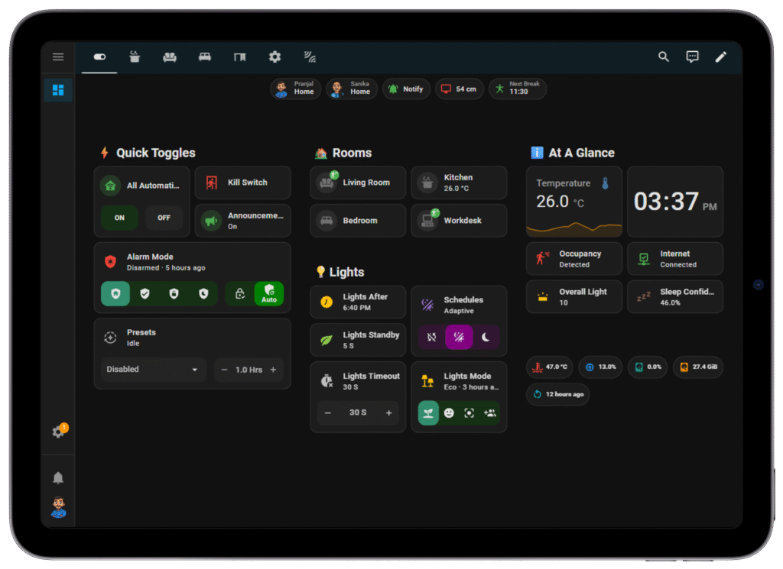Turn All Automations OFF

click(164, 218)
